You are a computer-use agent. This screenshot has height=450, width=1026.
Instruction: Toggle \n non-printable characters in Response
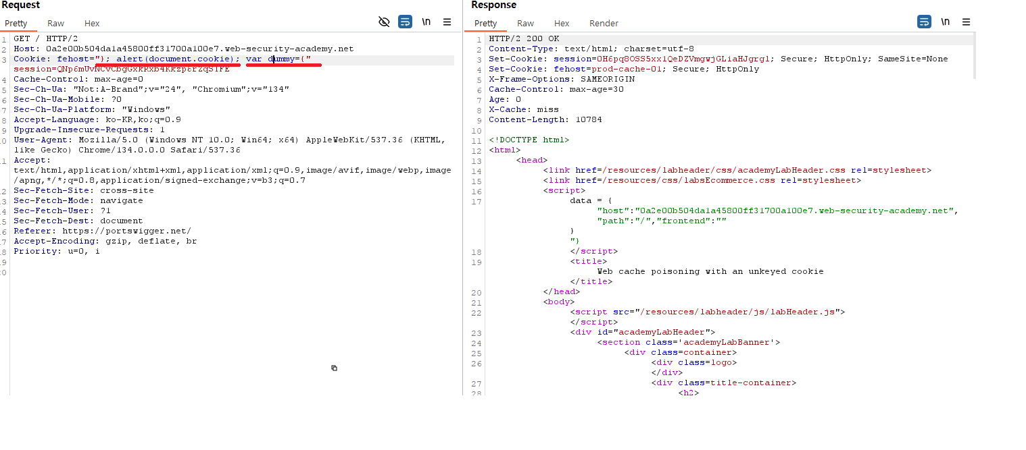point(945,22)
